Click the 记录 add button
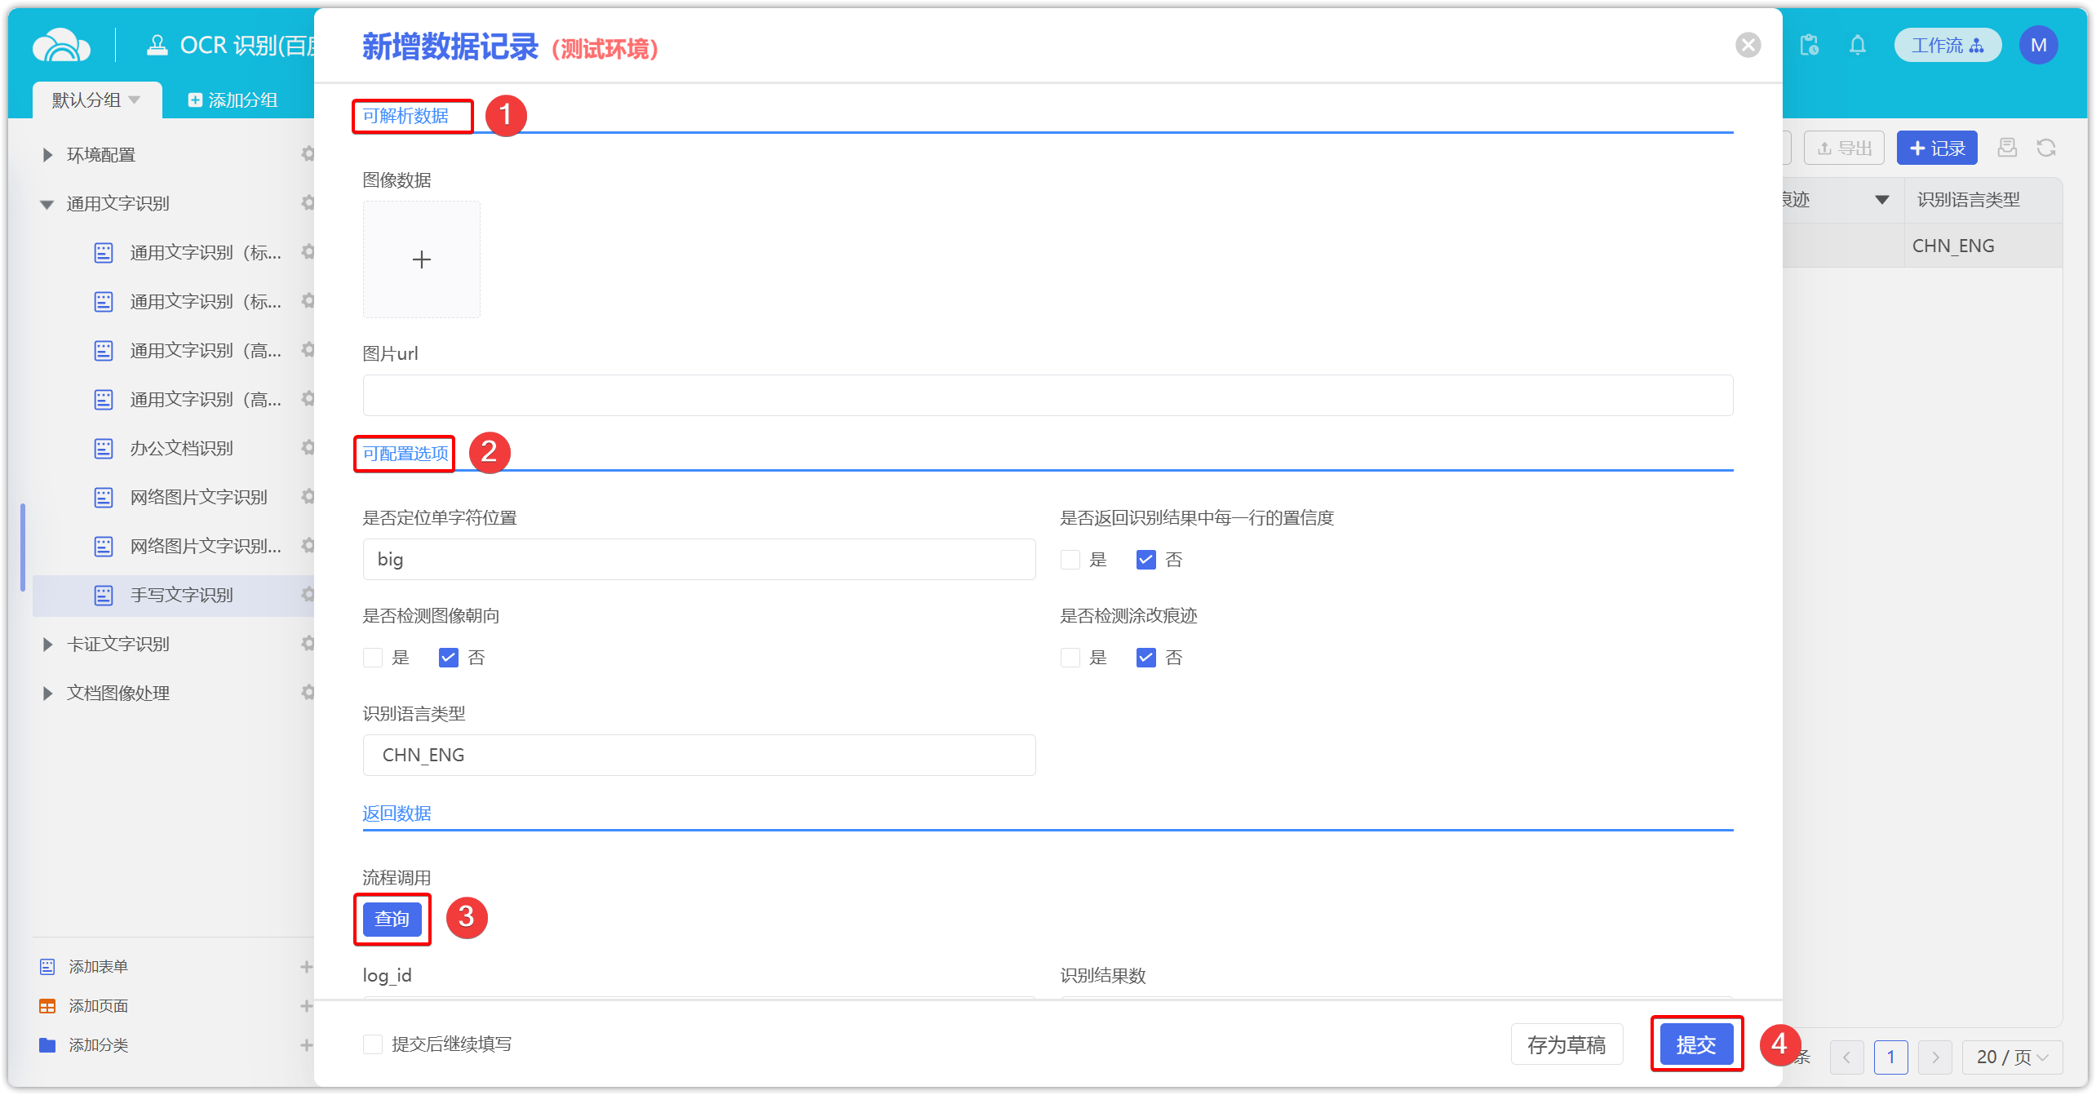Screen dimensions: 2096x1095 (1937, 148)
